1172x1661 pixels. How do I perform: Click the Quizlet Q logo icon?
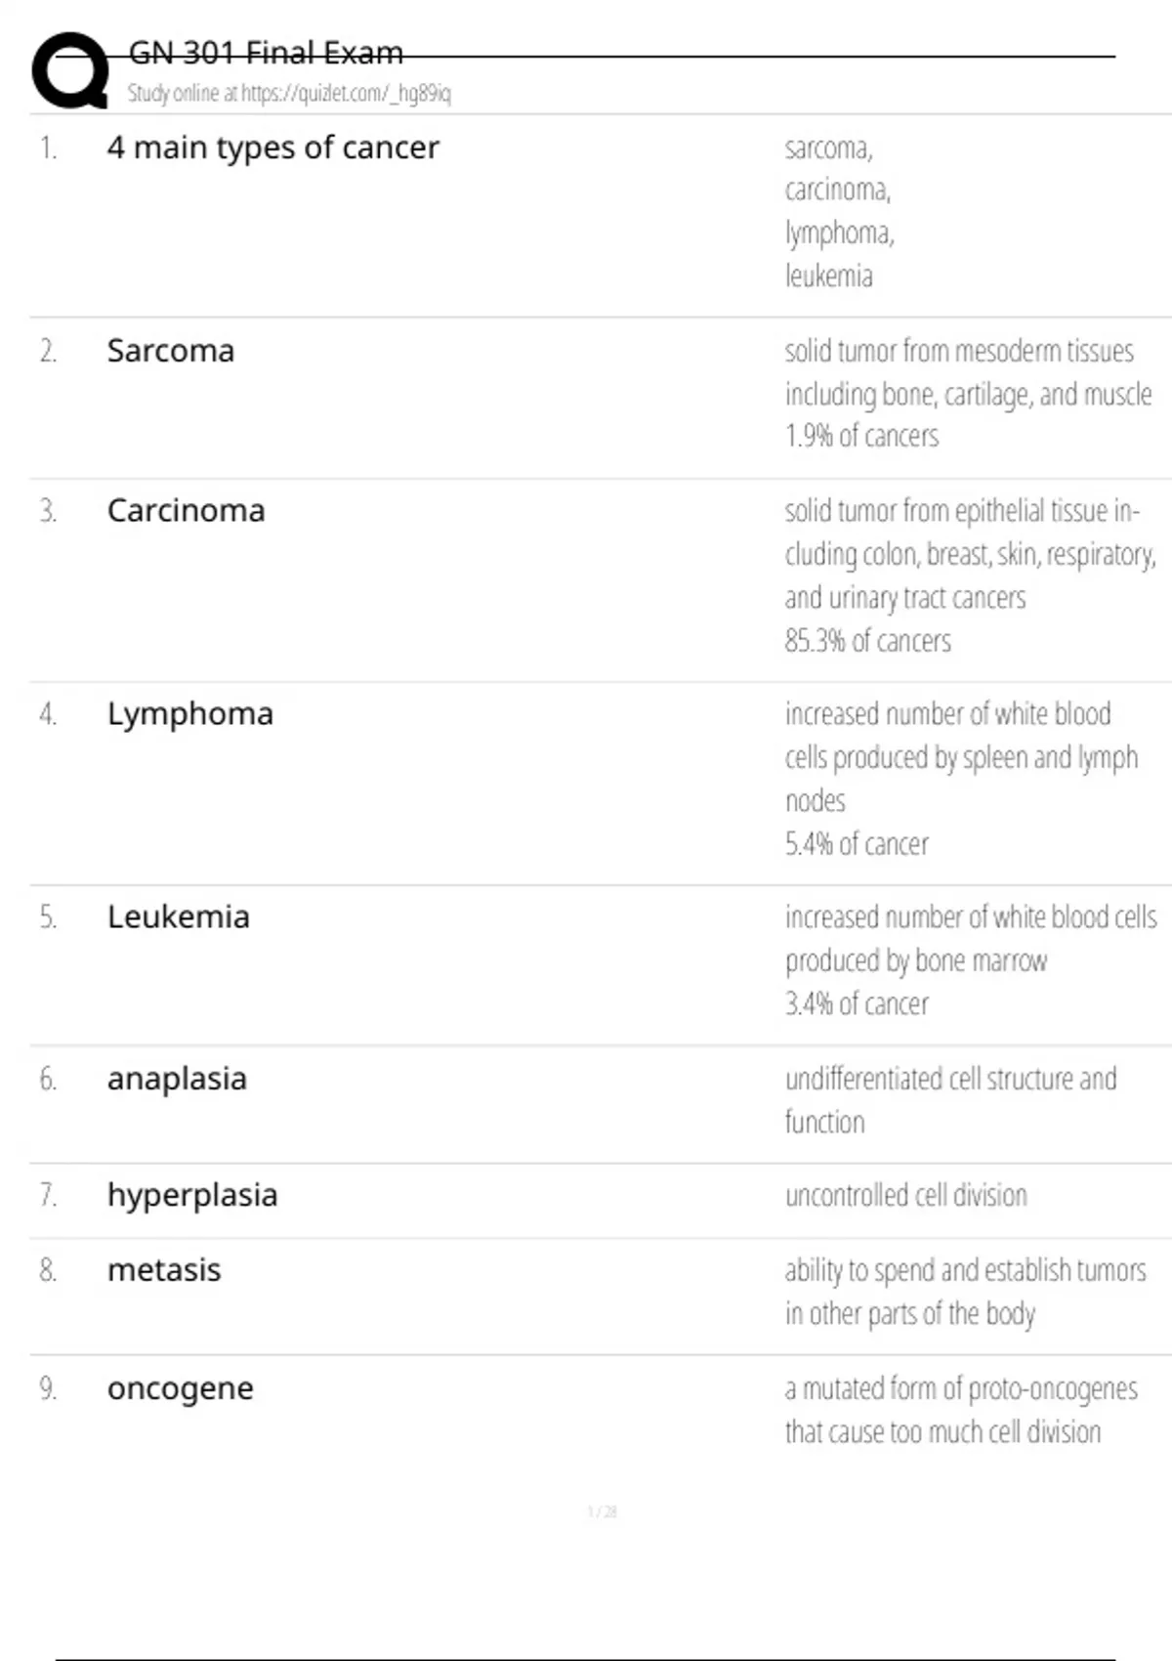click(70, 70)
